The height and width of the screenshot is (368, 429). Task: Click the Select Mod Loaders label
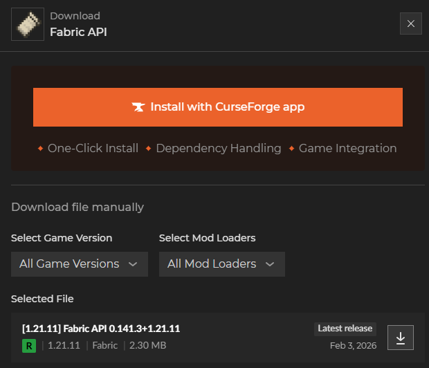pos(207,238)
